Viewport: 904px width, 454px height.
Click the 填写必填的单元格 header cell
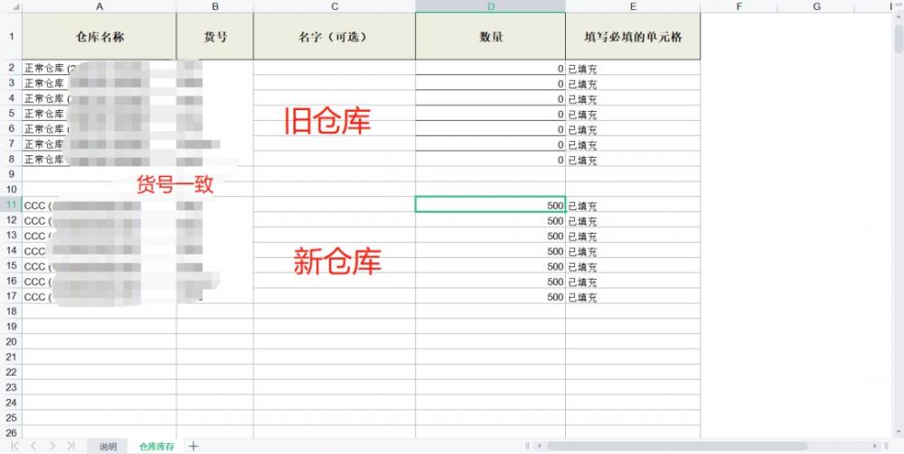click(x=633, y=36)
